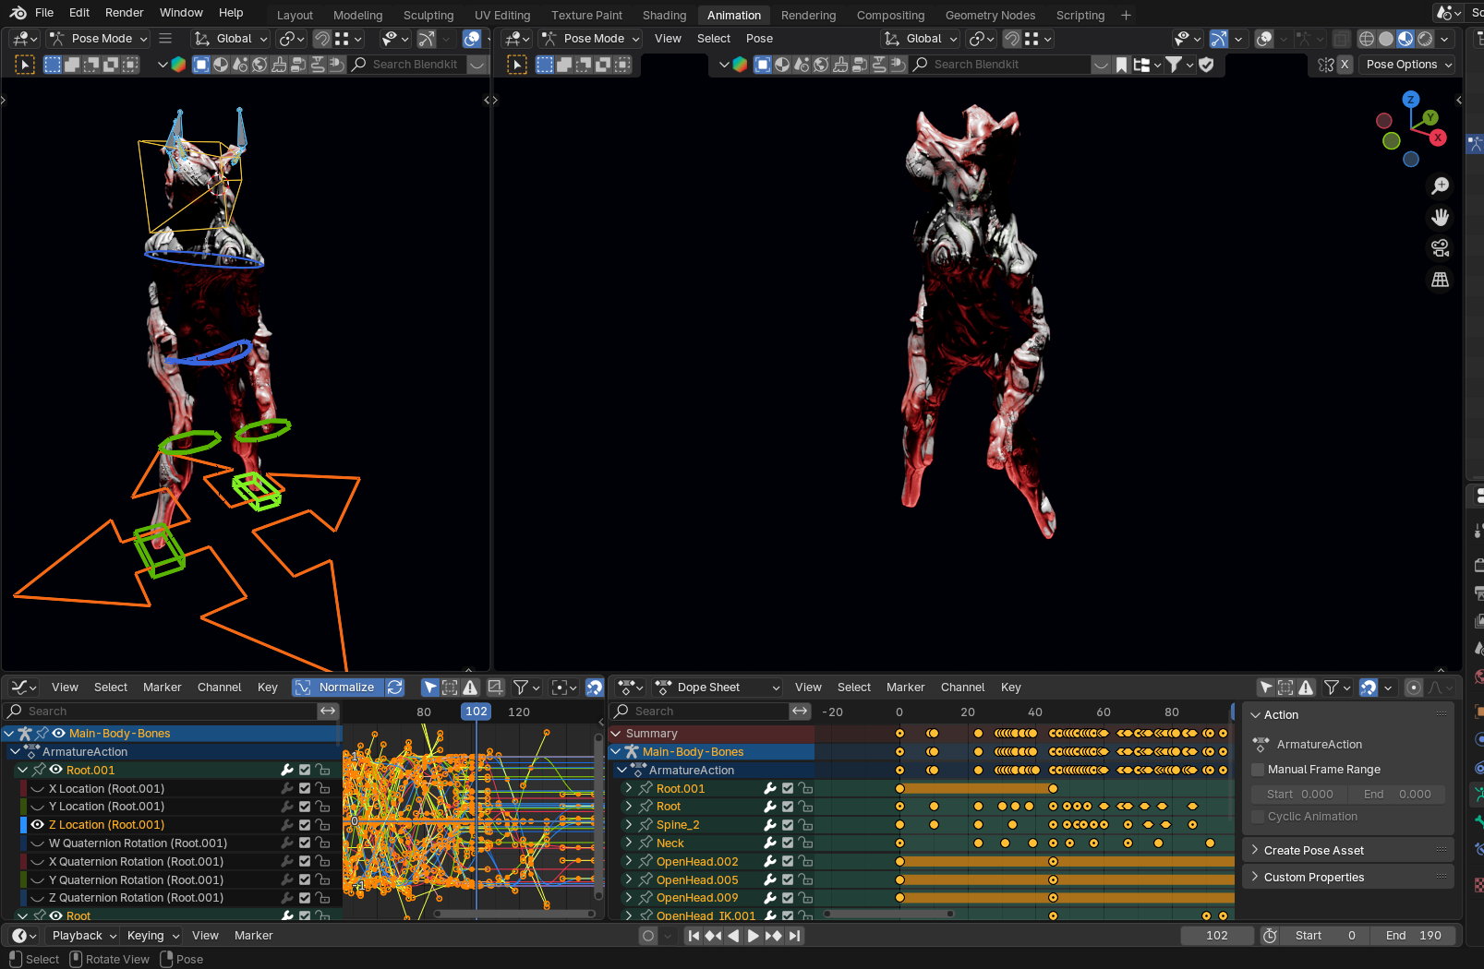Play animation forward button
The image size is (1484, 969).
coord(753,936)
